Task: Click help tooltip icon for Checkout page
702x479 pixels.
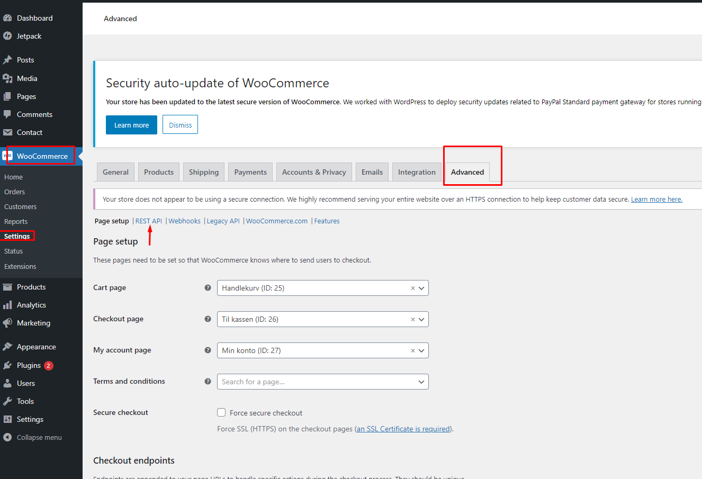Action: (x=208, y=319)
